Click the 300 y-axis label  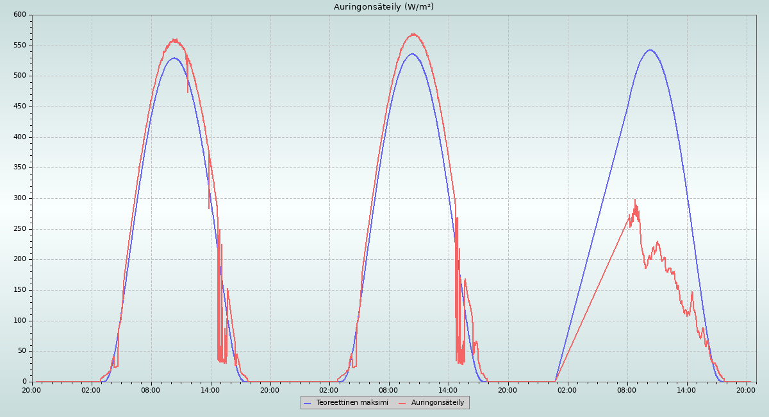[x=20, y=198]
